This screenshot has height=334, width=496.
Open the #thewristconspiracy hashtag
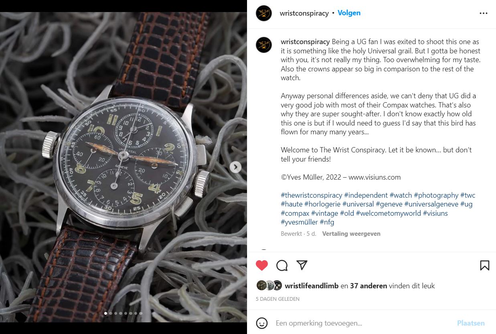click(x=312, y=195)
